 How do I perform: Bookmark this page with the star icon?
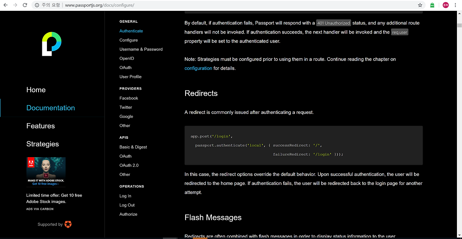tap(420, 5)
